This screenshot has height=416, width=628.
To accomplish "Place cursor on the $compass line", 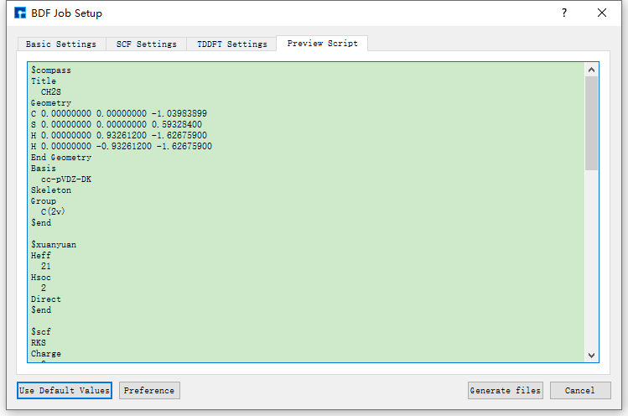I will tap(50, 70).
